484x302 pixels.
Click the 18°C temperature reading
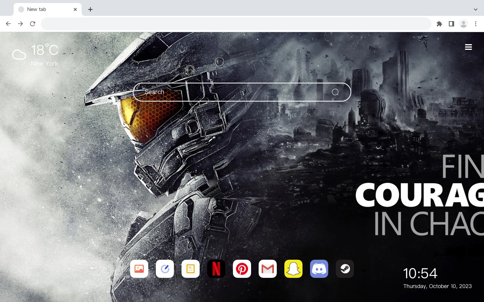pyautogui.click(x=45, y=50)
